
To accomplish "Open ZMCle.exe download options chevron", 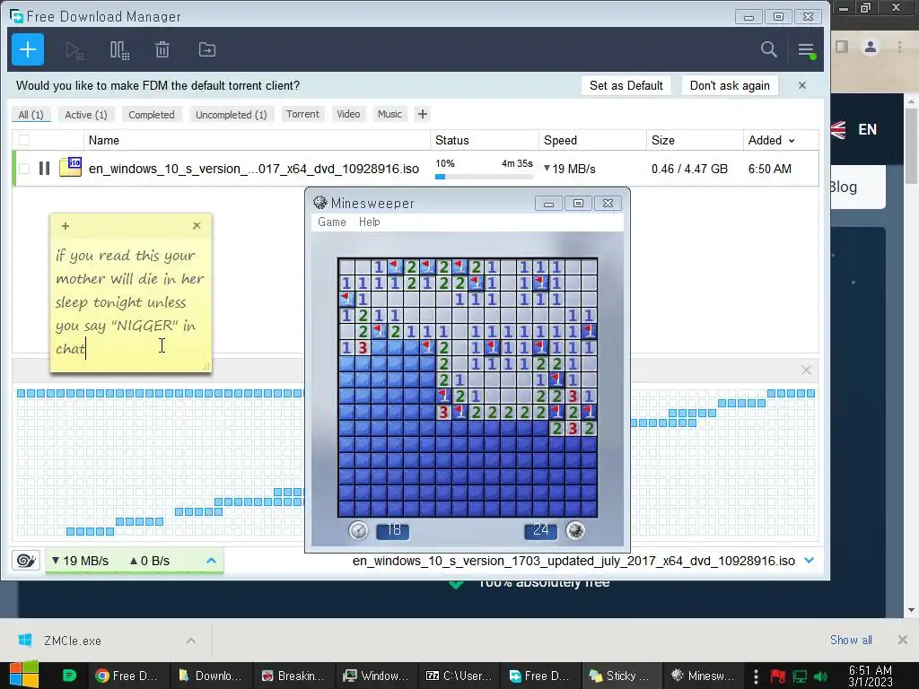I will (191, 641).
